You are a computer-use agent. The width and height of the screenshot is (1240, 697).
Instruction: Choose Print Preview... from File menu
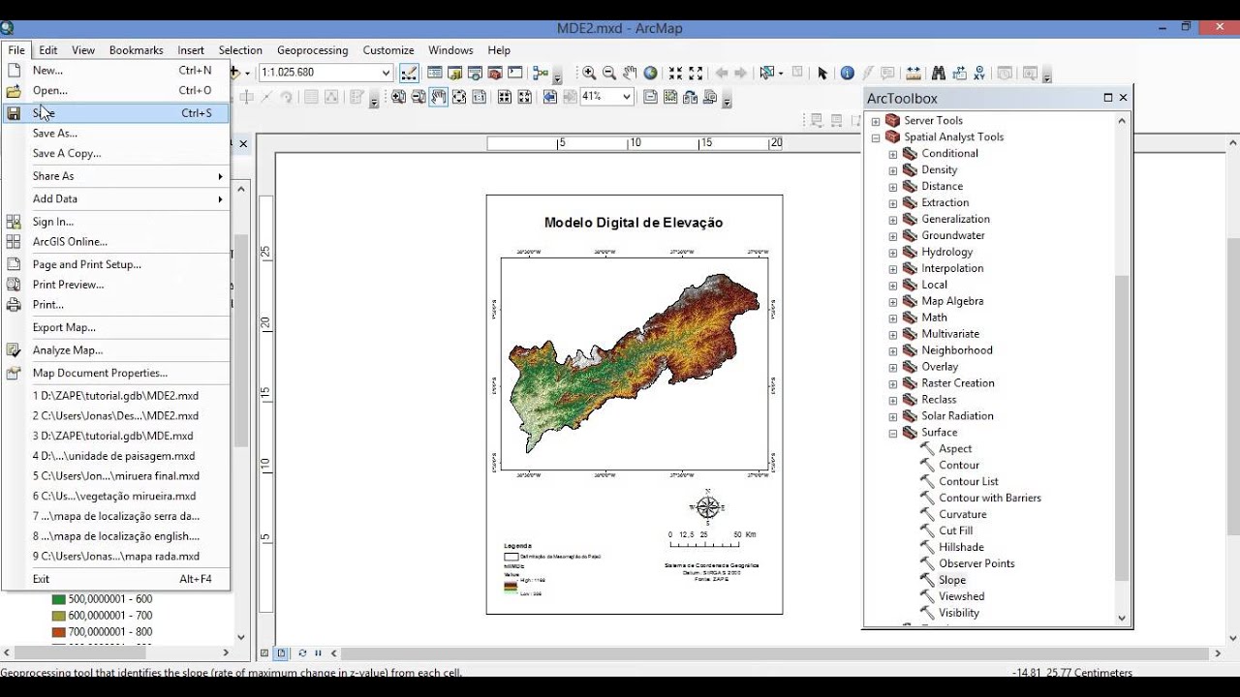coord(116,285)
